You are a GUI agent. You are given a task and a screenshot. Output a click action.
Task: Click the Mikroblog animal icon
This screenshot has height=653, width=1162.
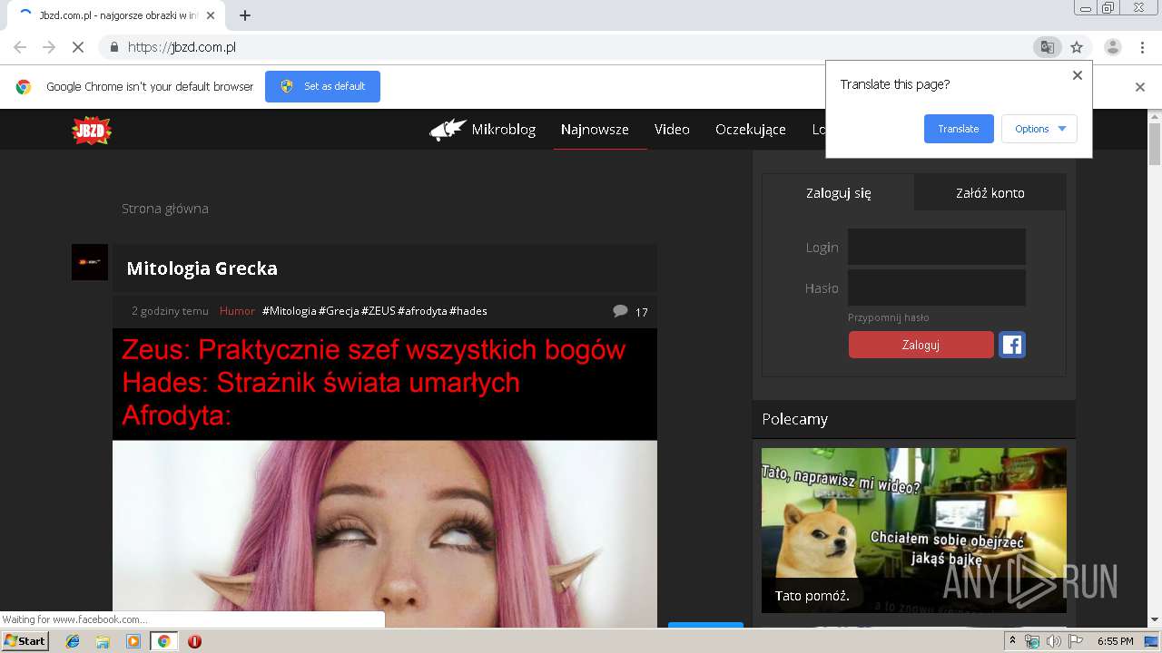click(x=448, y=130)
